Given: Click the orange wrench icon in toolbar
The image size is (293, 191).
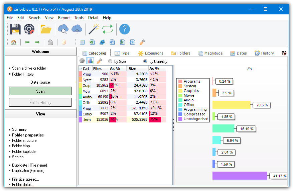Looking at the screenshot, I should 142,42.
